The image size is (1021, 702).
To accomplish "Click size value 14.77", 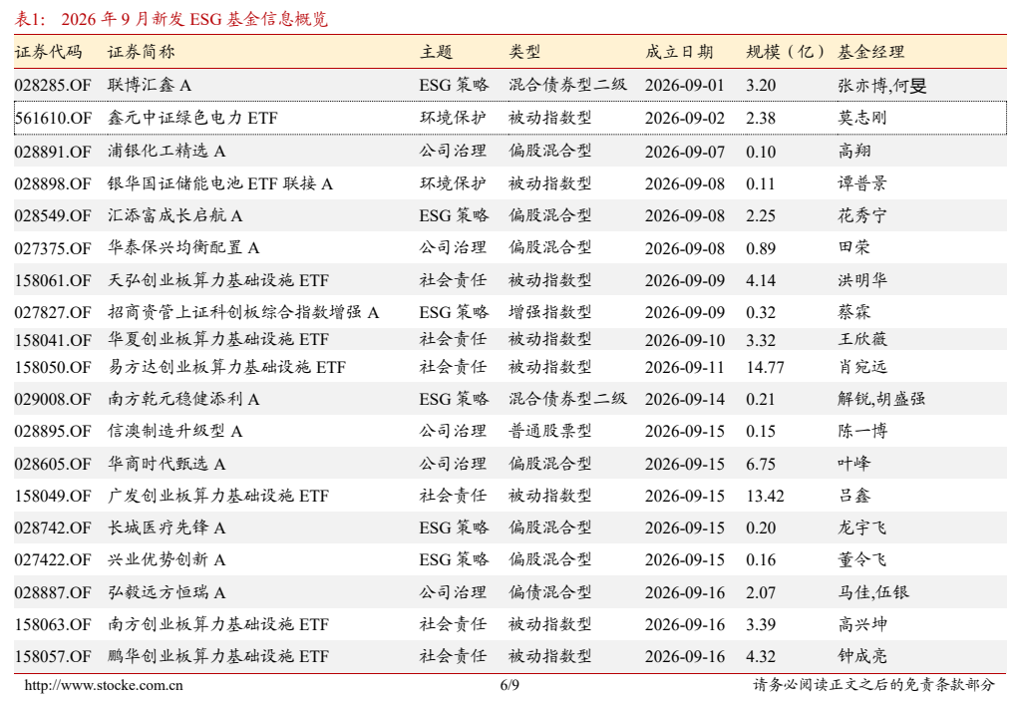I will click(765, 367).
